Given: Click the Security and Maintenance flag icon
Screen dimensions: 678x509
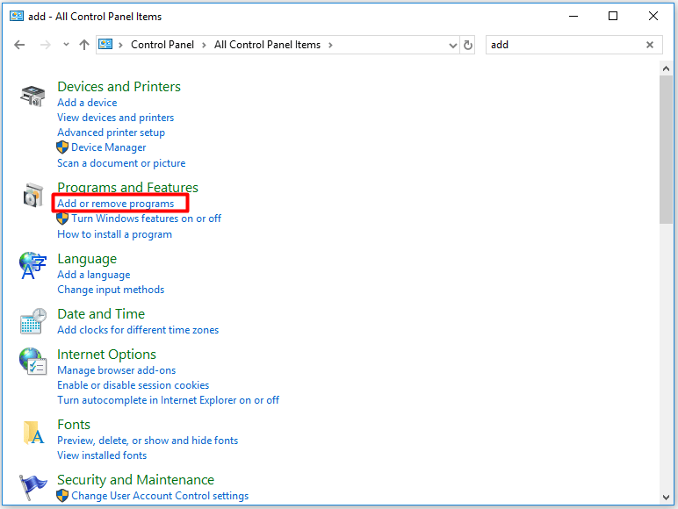Looking at the screenshot, I should pyautogui.click(x=32, y=487).
